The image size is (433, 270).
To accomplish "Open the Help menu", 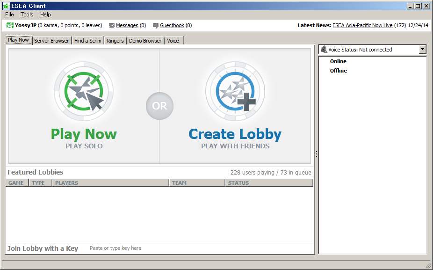I will coord(45,15).
